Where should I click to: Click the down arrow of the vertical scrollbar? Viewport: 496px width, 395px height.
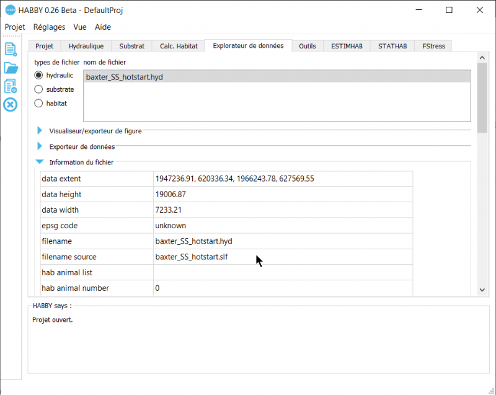[482, 289]
